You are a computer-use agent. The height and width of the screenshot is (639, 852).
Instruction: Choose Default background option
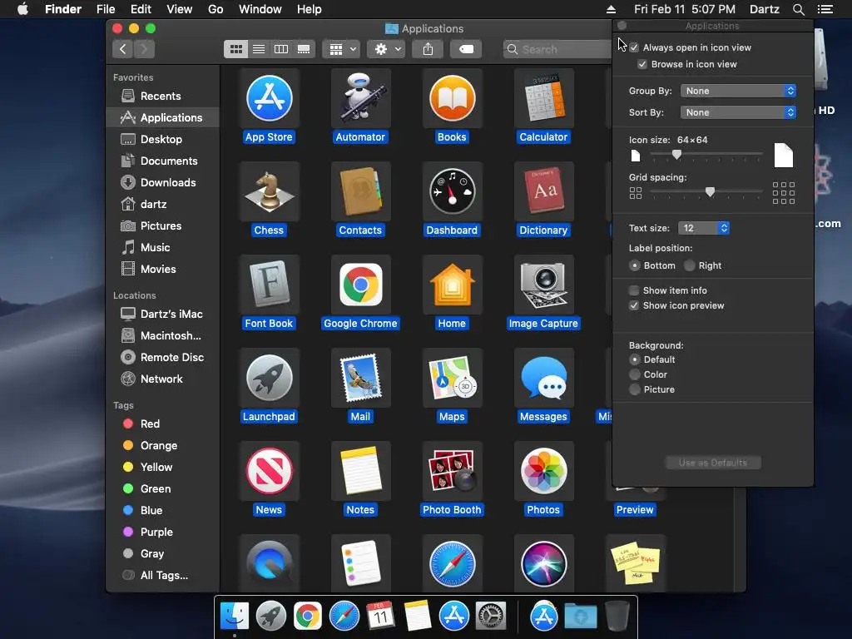point(634,359)
